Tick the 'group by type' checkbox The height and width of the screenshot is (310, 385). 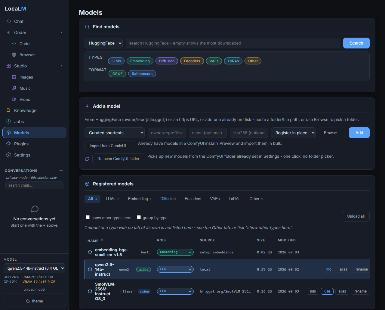(139, 217)
